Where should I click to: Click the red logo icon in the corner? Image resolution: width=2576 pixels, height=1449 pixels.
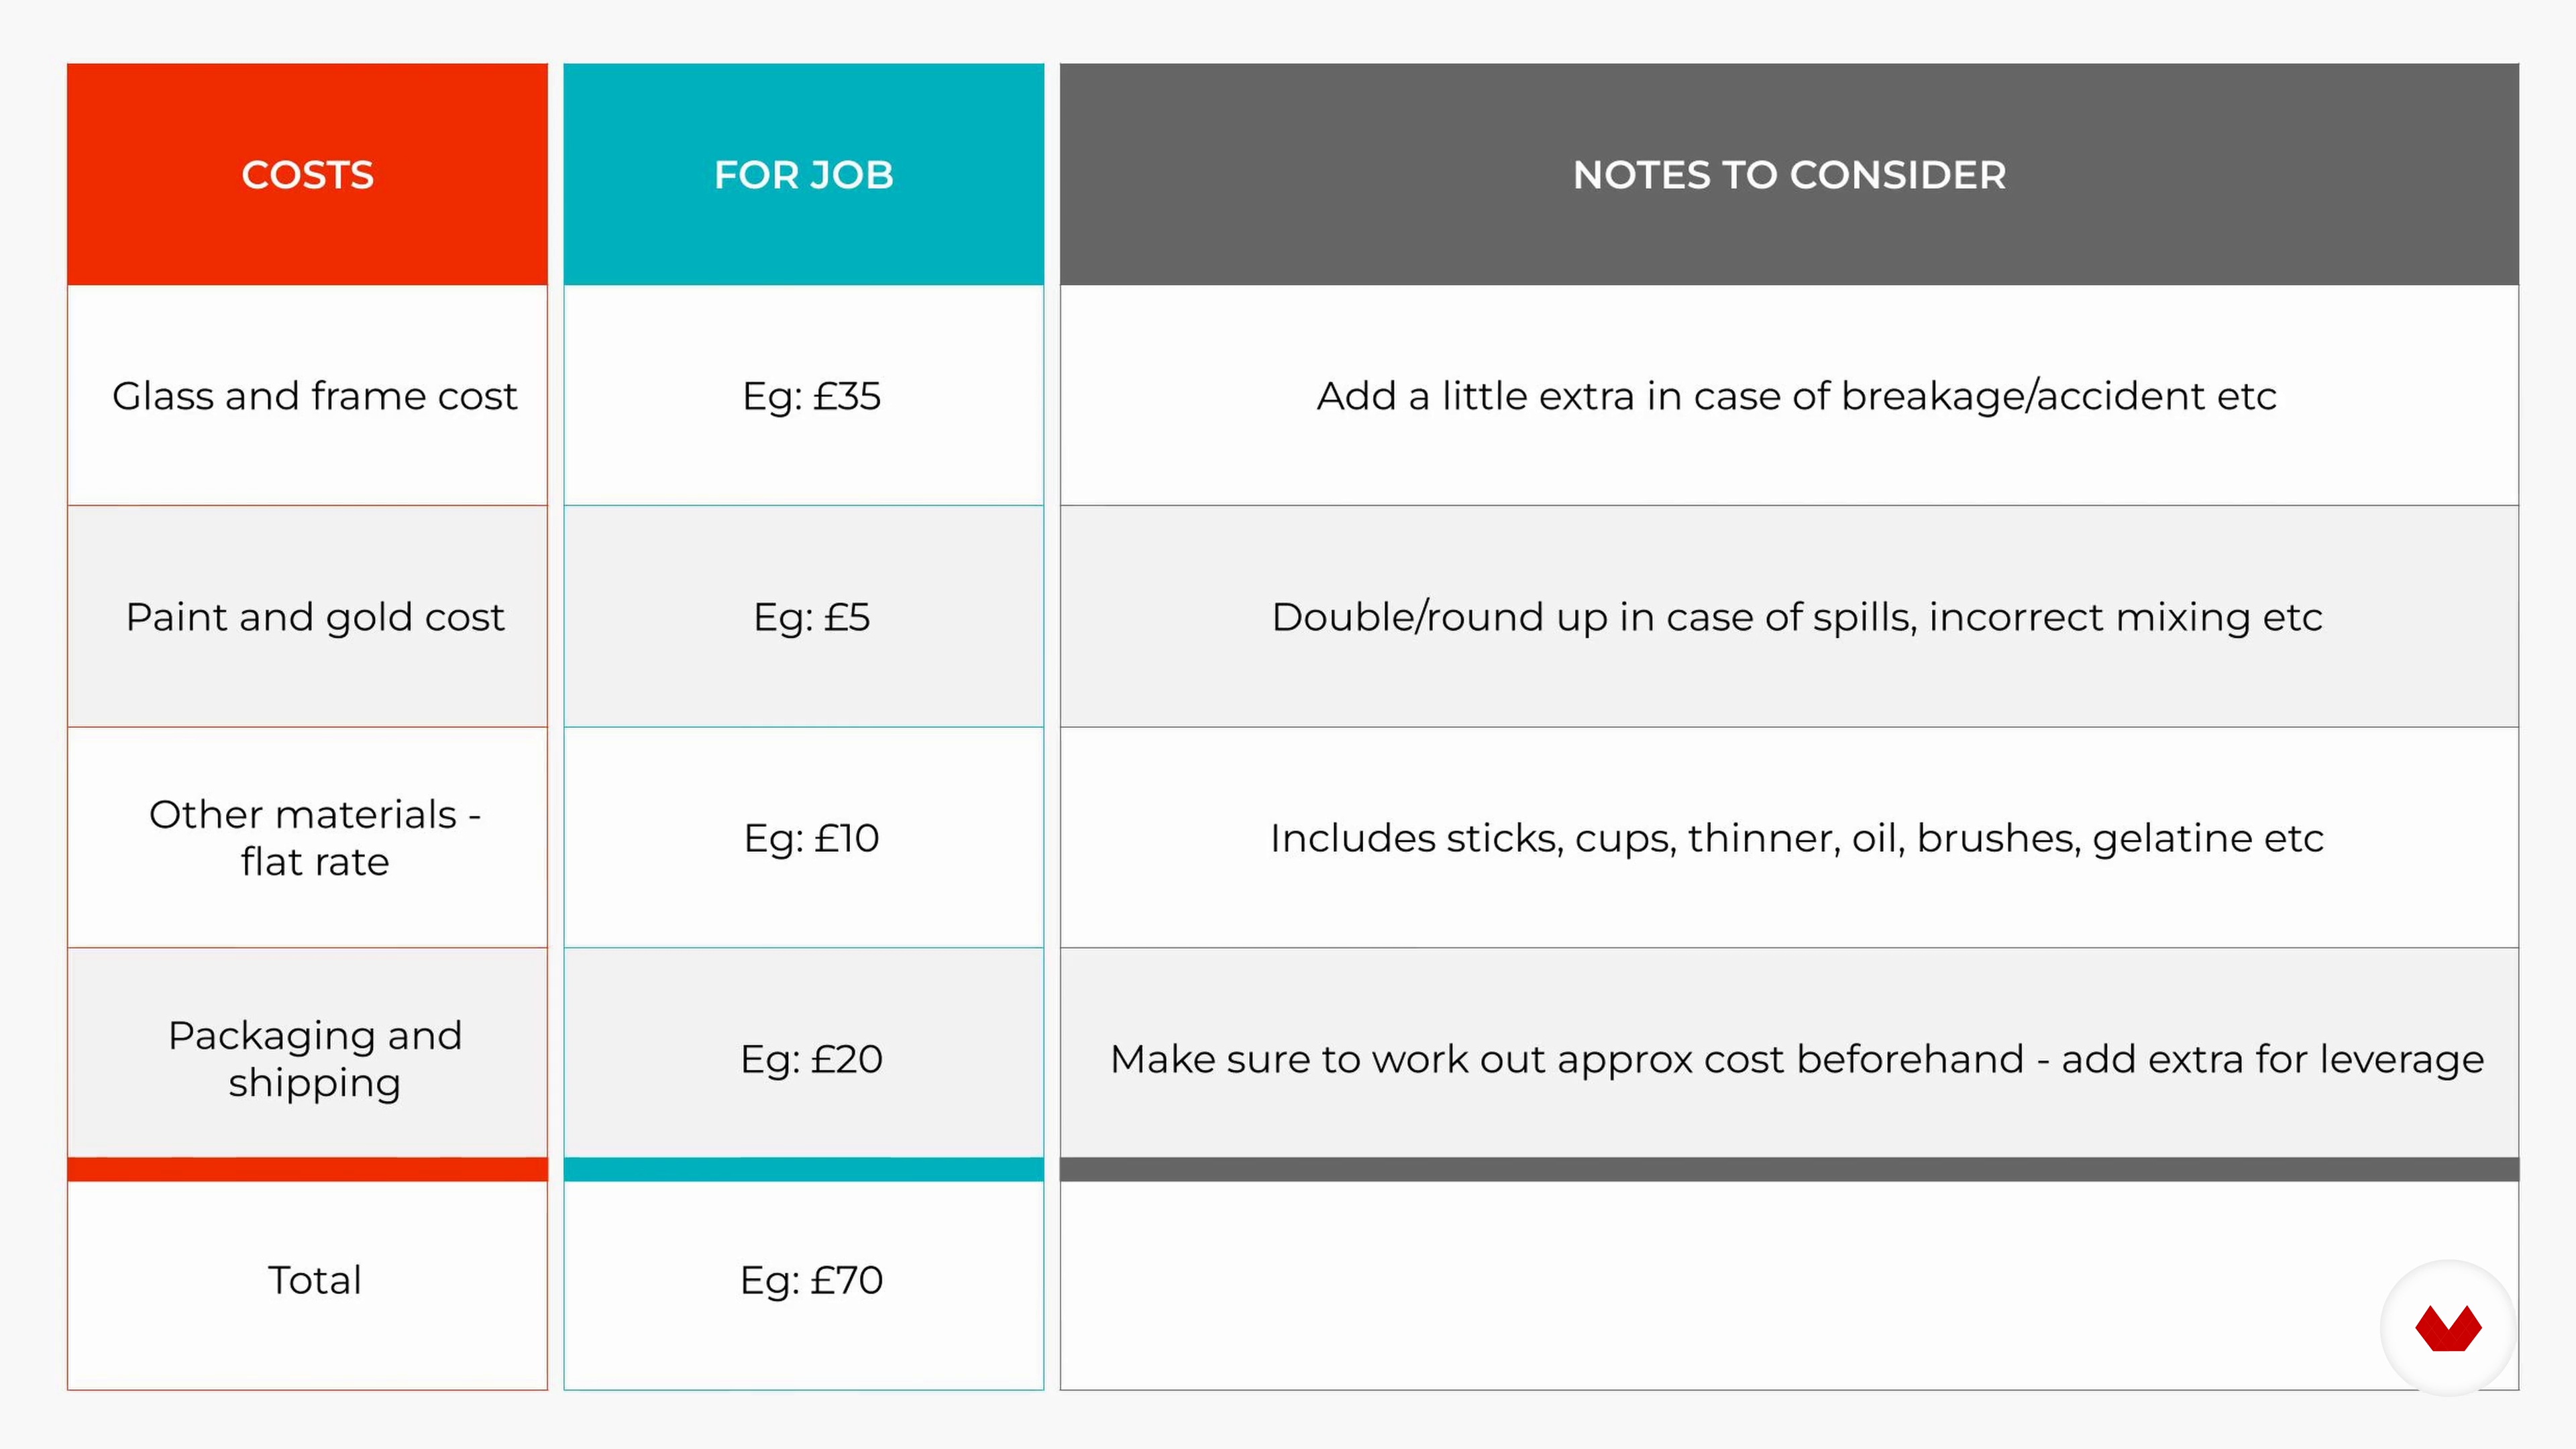coord(2447,1328)
